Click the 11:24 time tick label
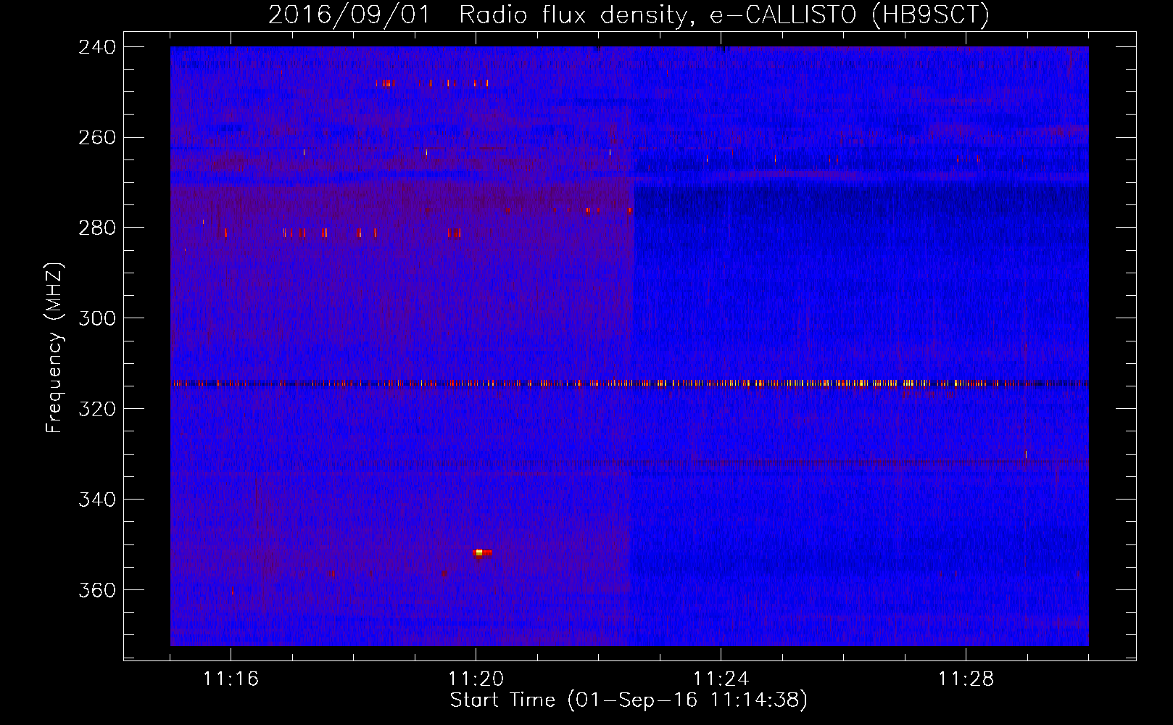This screenshot has width=1173, height=725. (x=721, y=679)
